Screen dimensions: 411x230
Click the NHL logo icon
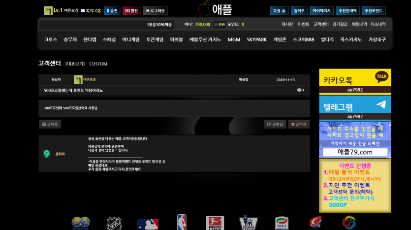click(x=114, y=224)
